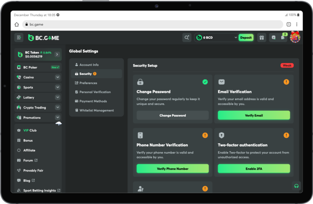
Task: Click the Enable 2FA button
Action: click(254, 169)
